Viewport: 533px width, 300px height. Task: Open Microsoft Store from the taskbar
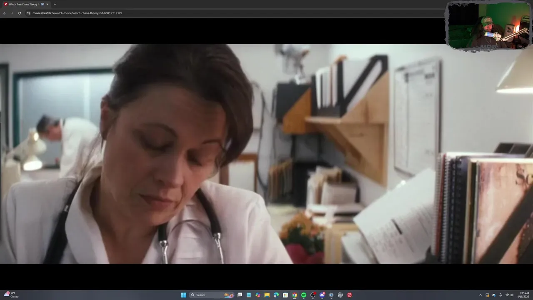[285, 295]
